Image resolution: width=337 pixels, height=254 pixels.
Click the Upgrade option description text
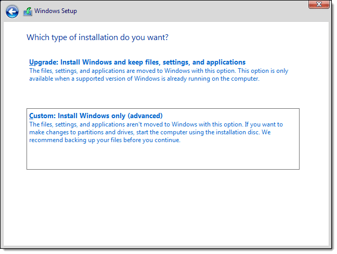pos(159,75)
